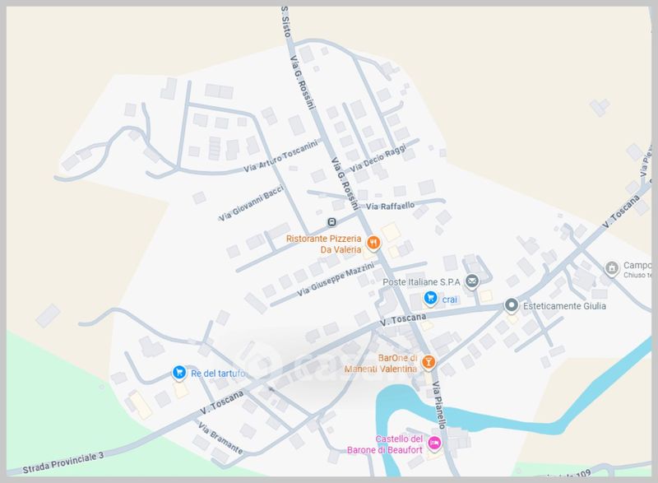Click the Strada Provinciale 3 road label

(63, 463)
